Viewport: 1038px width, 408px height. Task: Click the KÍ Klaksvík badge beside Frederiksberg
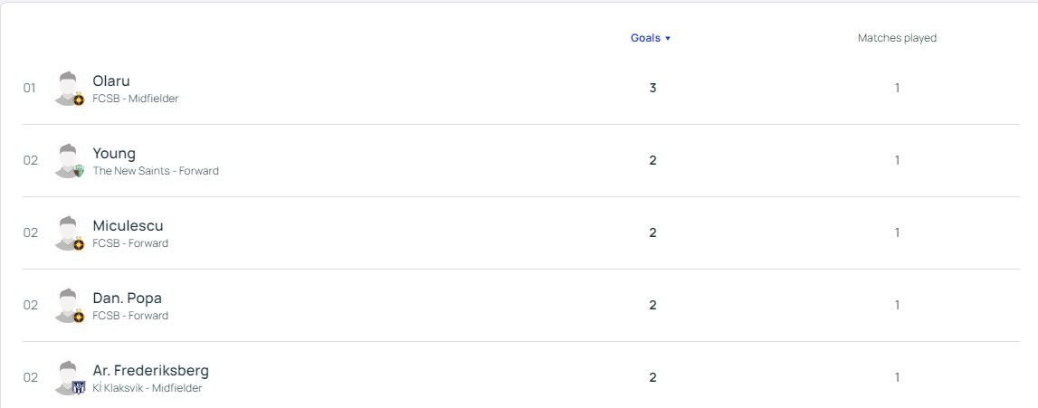click(x=79, y=388)
